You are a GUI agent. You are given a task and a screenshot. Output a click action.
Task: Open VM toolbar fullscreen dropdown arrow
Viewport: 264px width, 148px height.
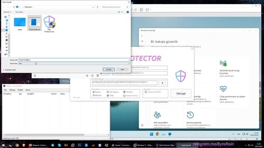150,10
